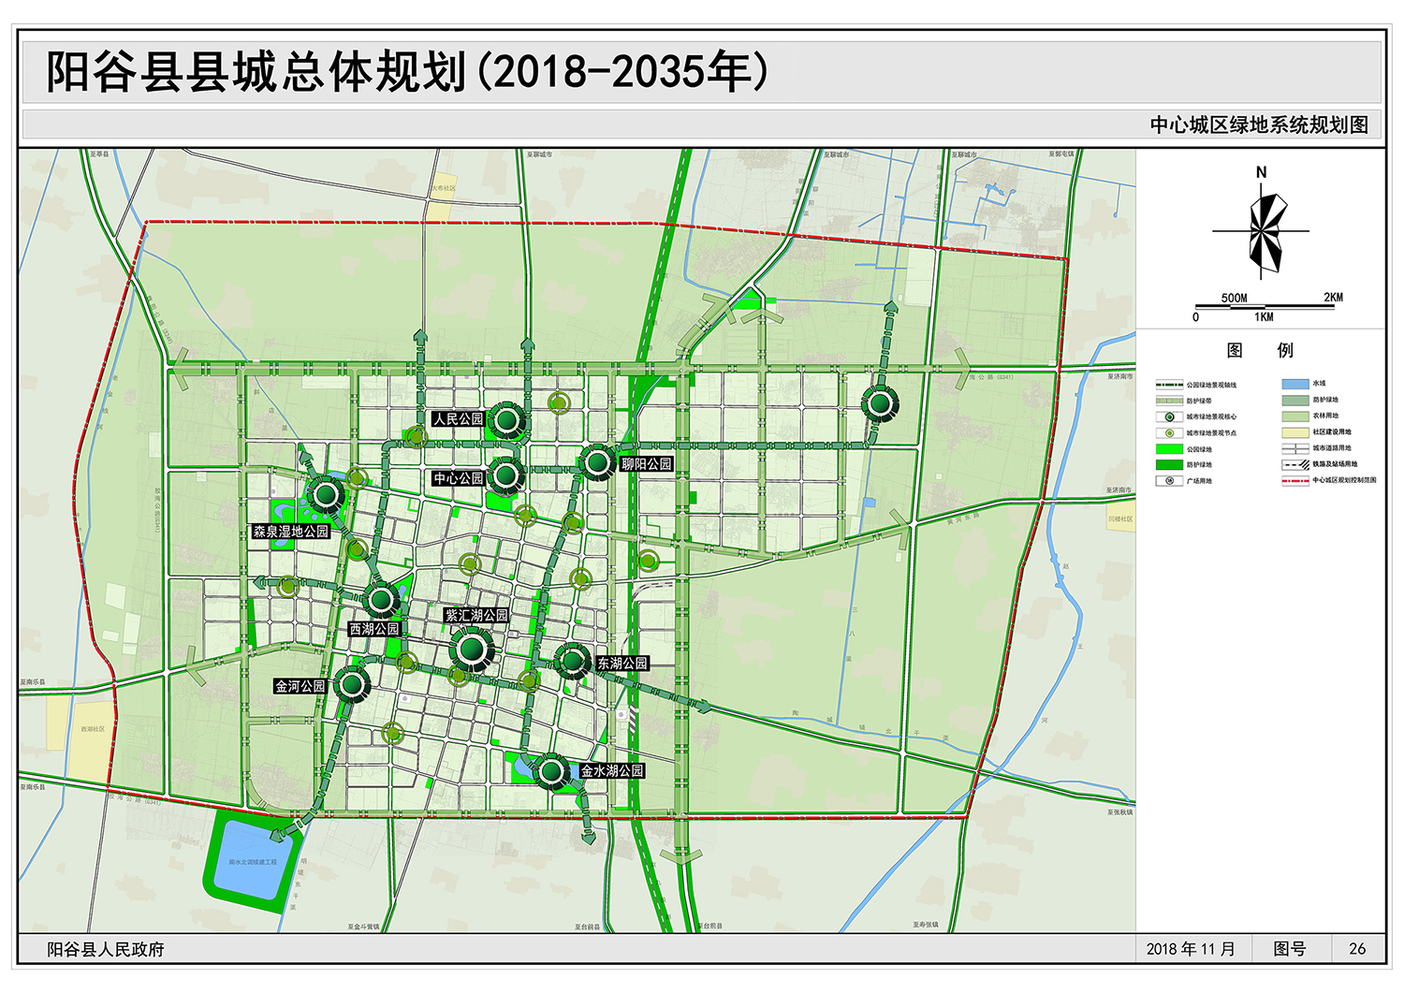This screenshot has height=993, width=1404.
Task: Click the 社区建设用地 yellow legend swatch
Action: click(1294, 432)
